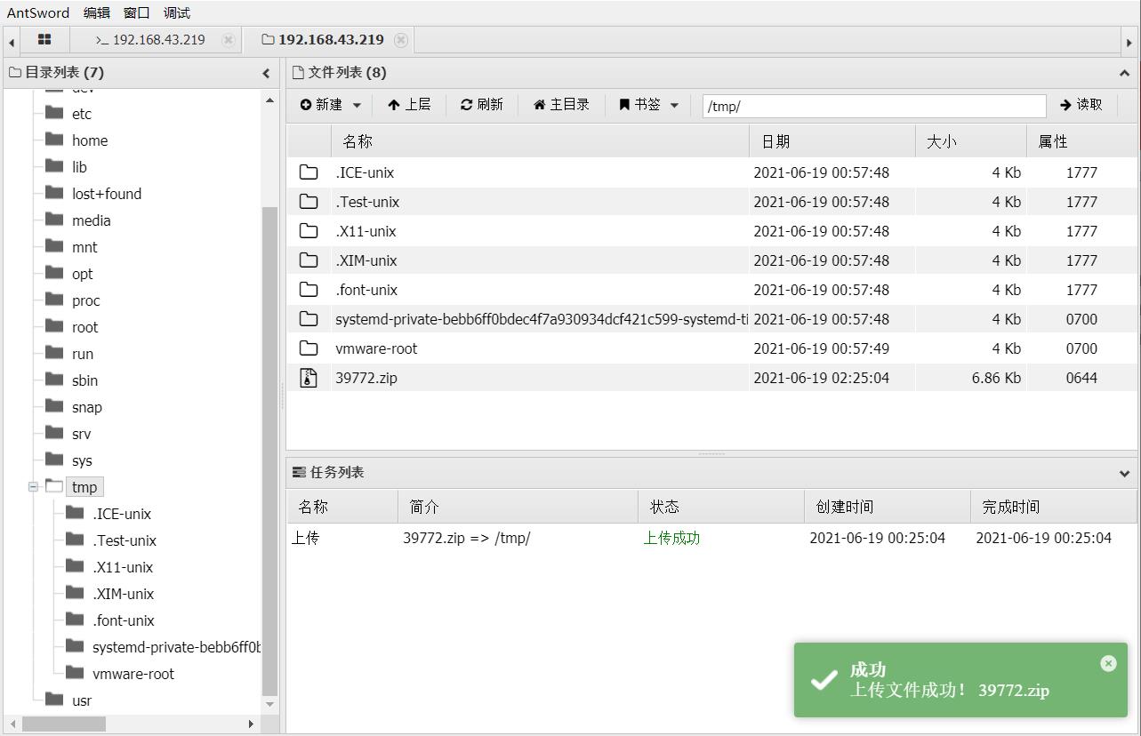1141x736 pixels.
Task: Click the srv folder icon in tree
Action: (x=54, y=433)
